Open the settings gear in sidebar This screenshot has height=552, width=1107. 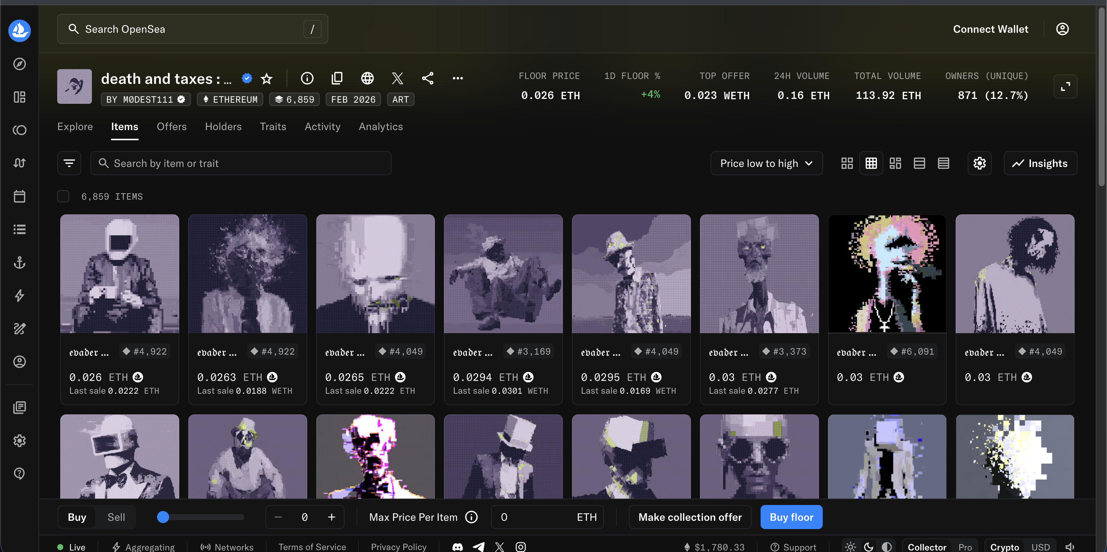point(19,440)
